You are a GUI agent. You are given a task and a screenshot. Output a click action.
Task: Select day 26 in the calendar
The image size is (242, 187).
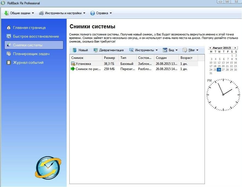coord(219,70)
